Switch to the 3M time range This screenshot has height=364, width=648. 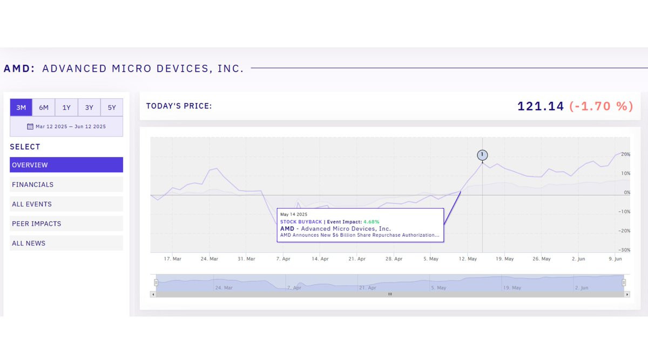tap(21, 107)
